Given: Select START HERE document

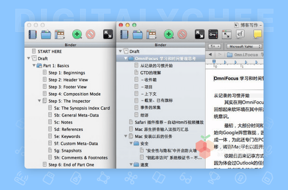Looking at the screenshot, I should [x=50, y=51].
